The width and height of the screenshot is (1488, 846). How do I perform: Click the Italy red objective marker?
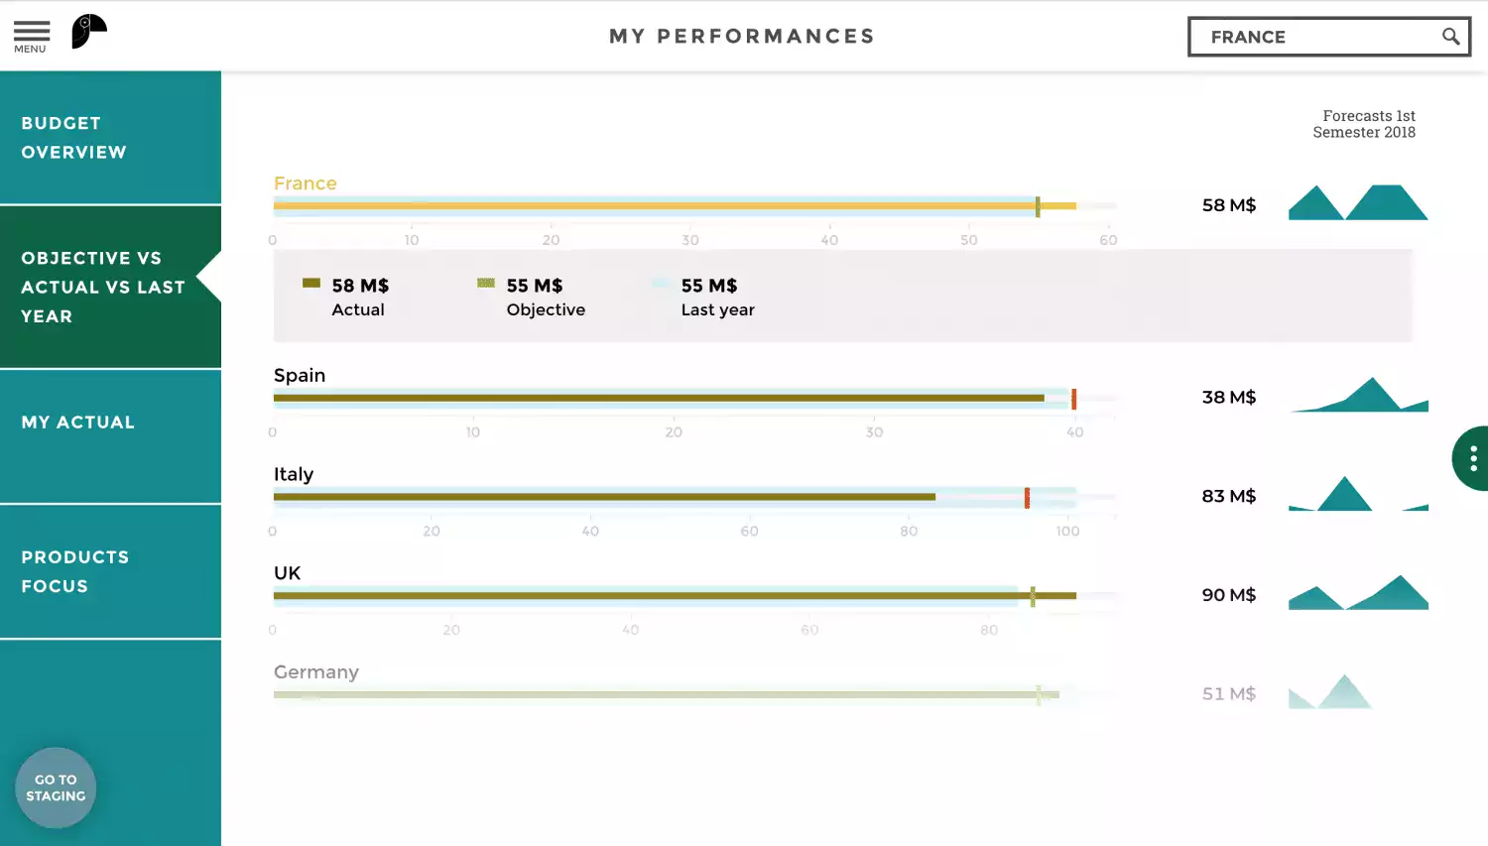[x=1027, y=497]
